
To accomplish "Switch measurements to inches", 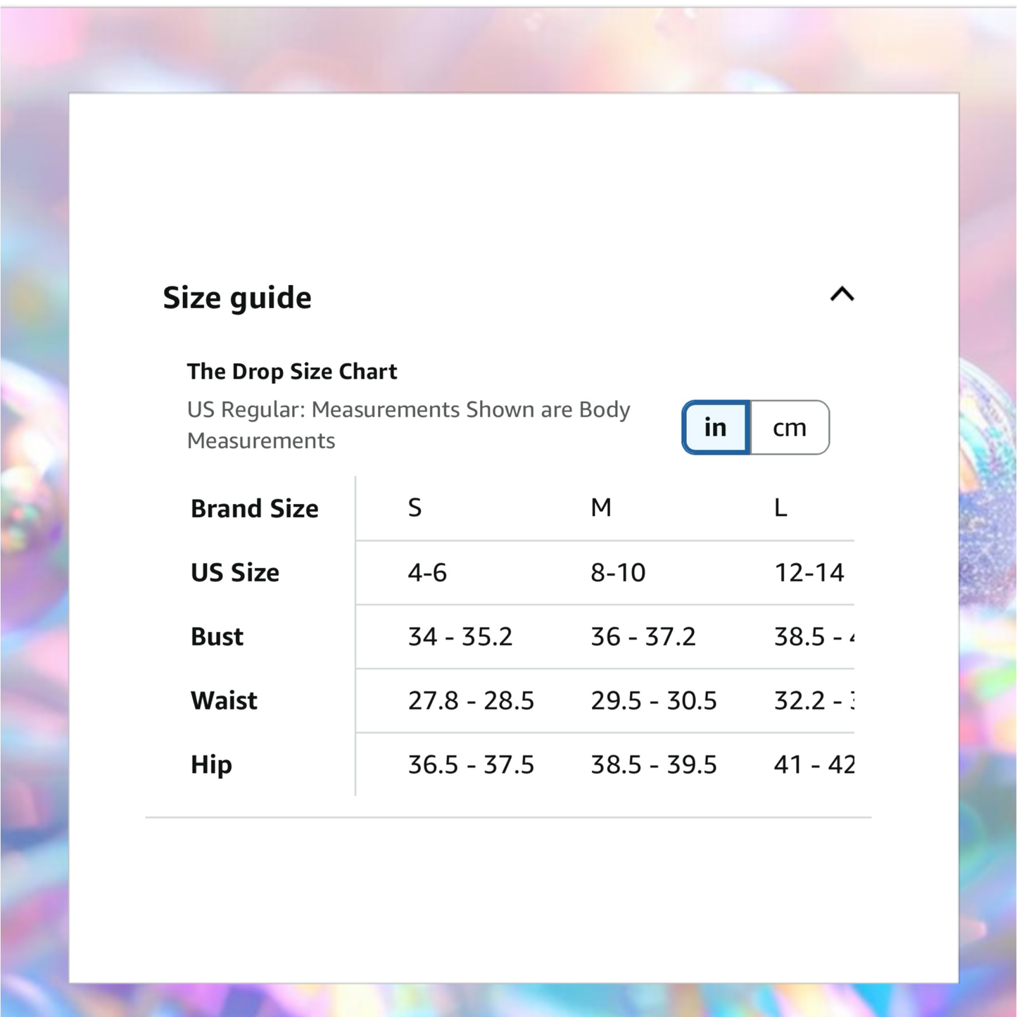I will 716,427.
